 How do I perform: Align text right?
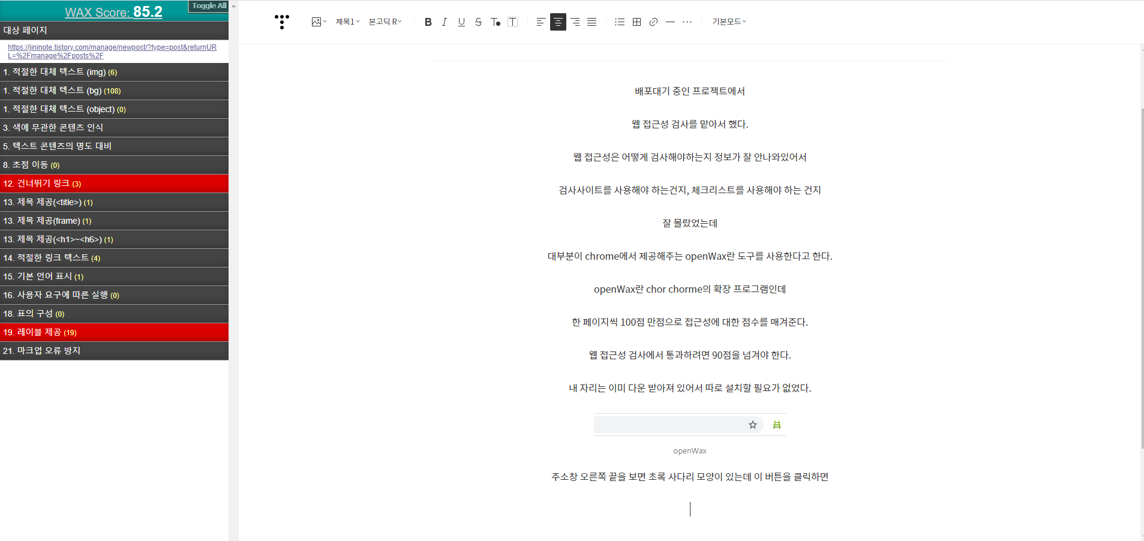click(575, 22)
